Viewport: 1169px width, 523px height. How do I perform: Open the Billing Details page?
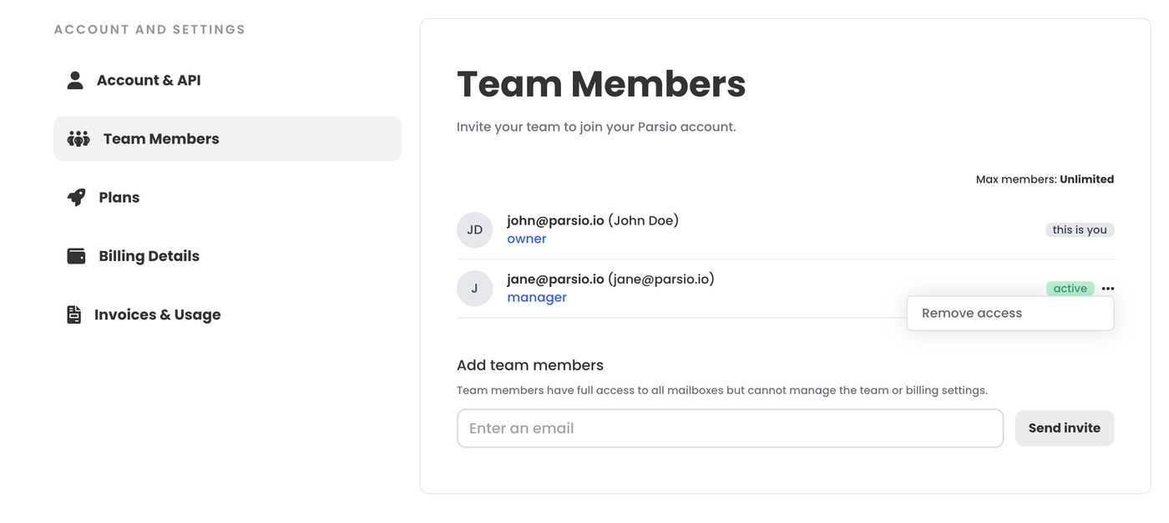click(149, 256)
